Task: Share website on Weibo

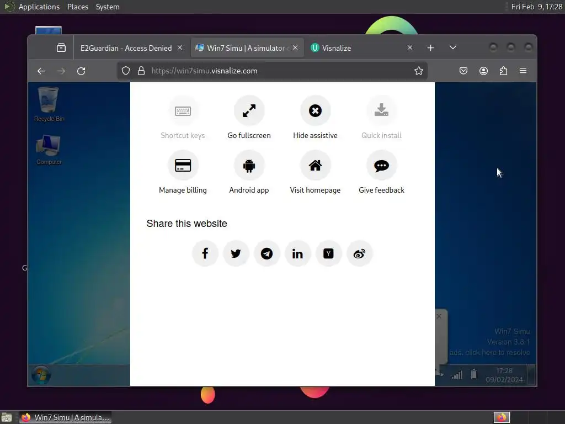Action: click(x=359, y=253)
